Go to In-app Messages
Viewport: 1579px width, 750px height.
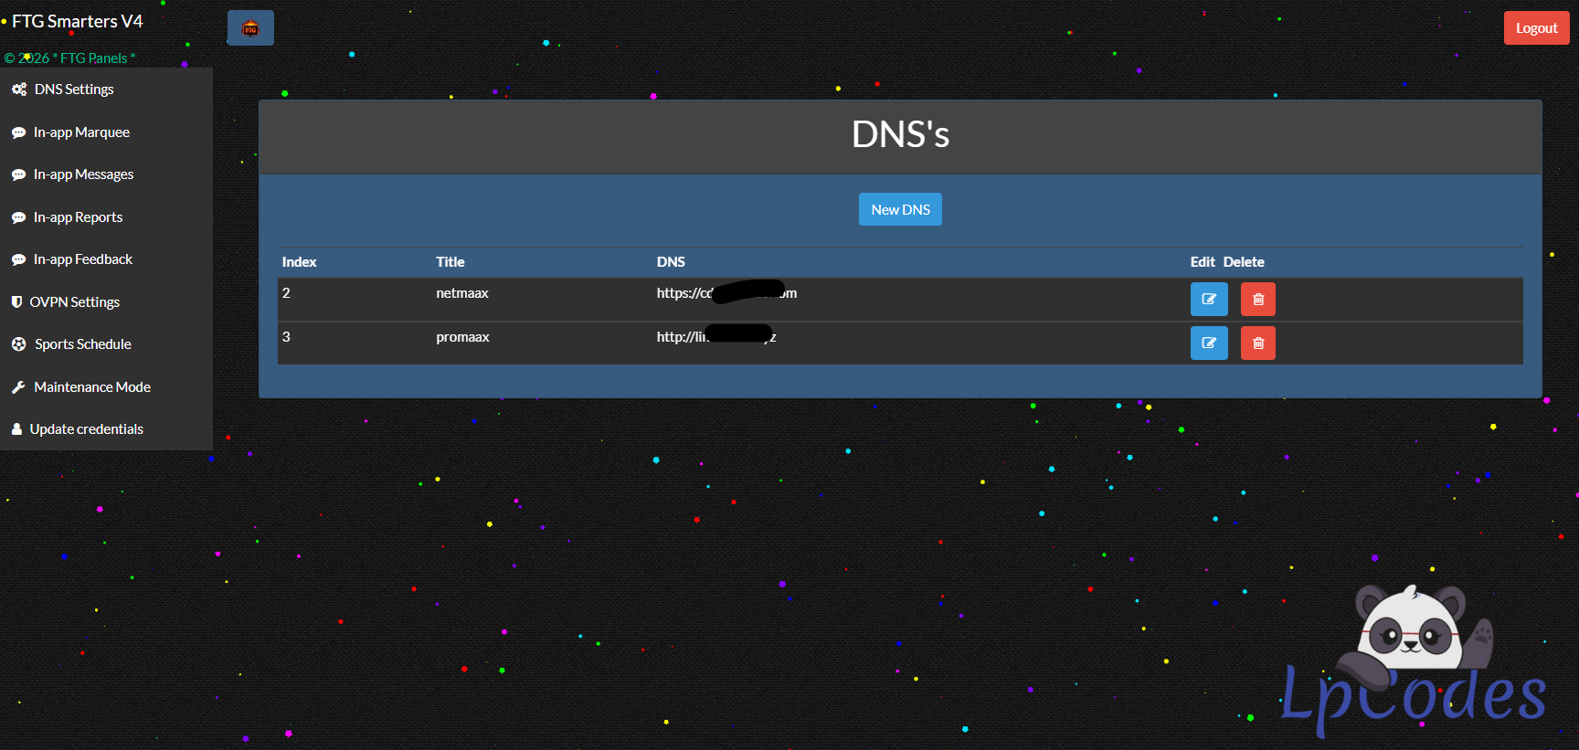[83, 174]
